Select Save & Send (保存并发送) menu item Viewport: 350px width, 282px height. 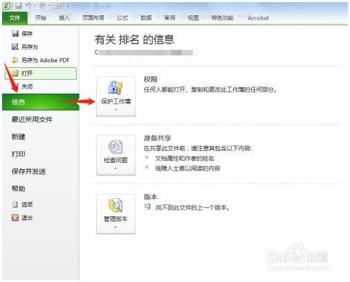28,171
